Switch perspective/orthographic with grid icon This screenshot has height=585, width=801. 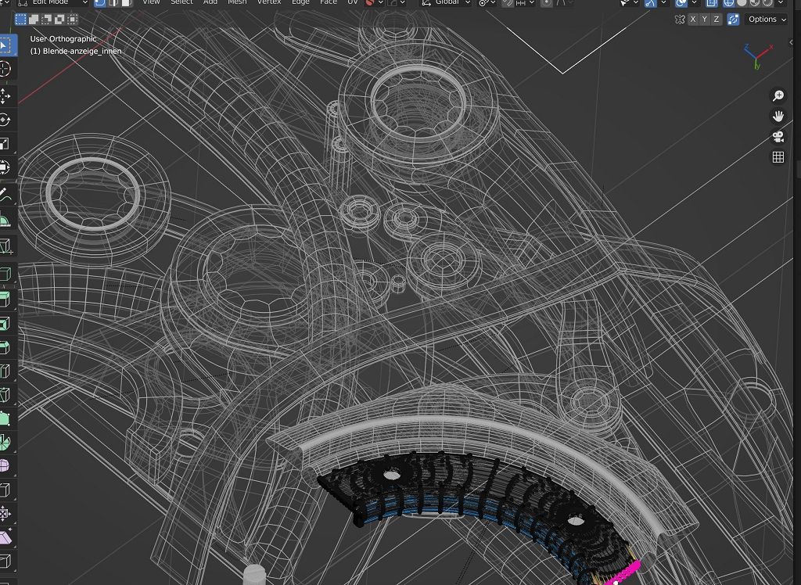click(x=778, y=157)
